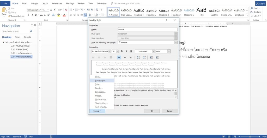Click increase paragraph spacing icon in dialog

click(x=138, y=57)
